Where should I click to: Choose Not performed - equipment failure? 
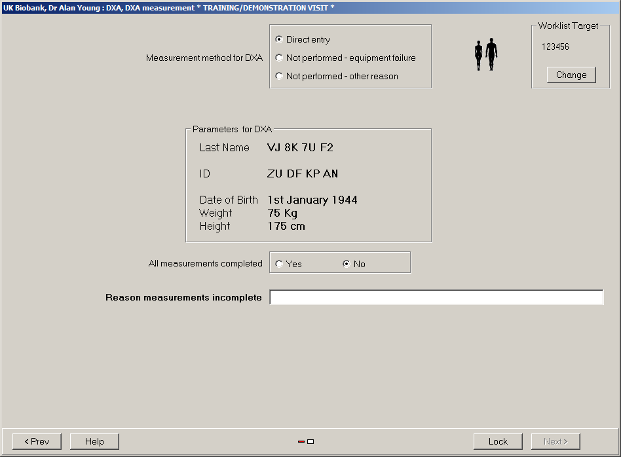tap(280, 58)
